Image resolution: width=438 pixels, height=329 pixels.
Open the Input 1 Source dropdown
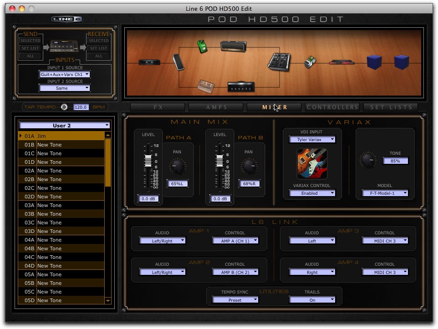click(x=65, y=75)
